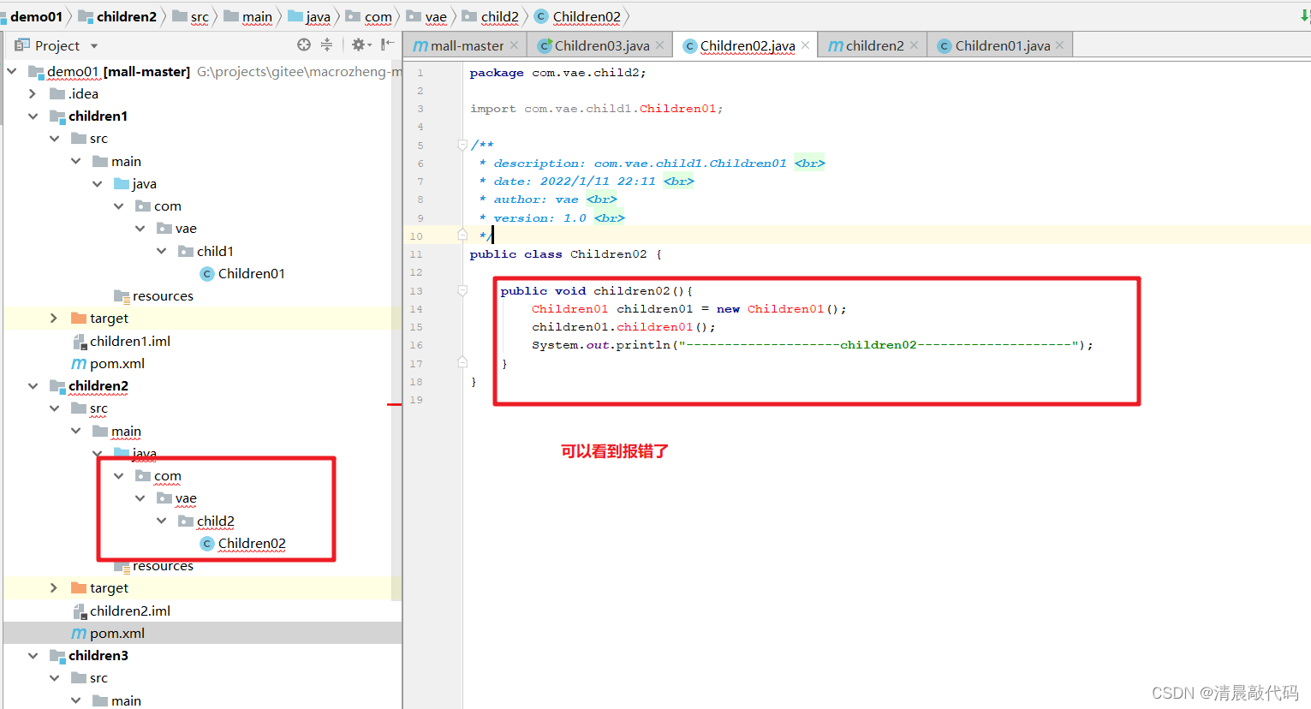
Task: Click children2 in the breadcrumb bar
Action: pyautogui.click(x=127, y=16)
